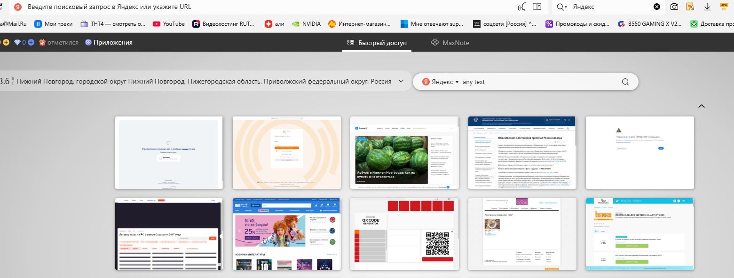The height and width of the screenshot is (278, 734).
Task: Switch to the MaxNote tab
Action: click(450, 43)
